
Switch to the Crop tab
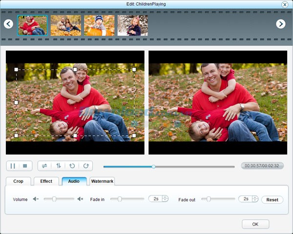18,181
